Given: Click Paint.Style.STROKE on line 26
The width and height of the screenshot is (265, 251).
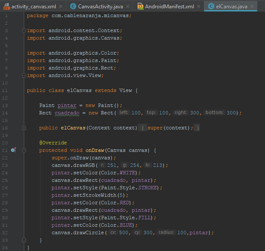Looking at the screenshot, I should coord(129,188).
